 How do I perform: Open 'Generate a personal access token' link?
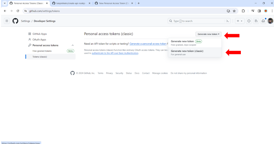tap(148, 44)
